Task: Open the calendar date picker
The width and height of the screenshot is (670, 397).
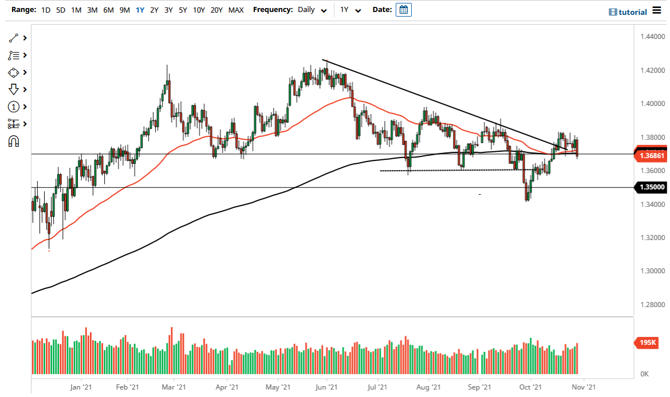Action: coord(404,9)
